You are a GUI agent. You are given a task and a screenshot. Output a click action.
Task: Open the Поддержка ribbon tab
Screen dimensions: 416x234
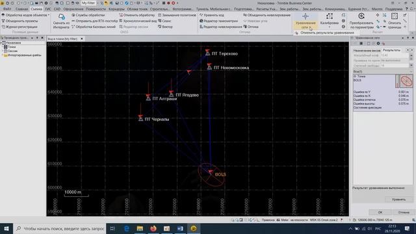coord(394,9)
